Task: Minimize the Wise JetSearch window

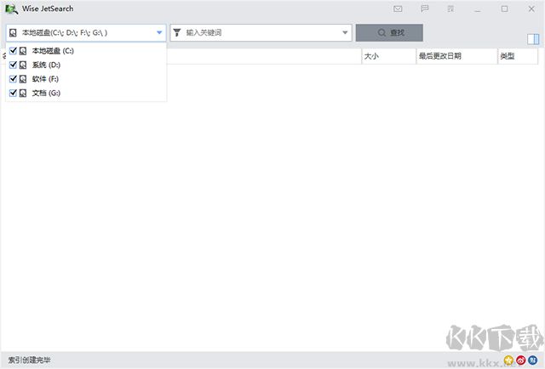Action: 478,9
